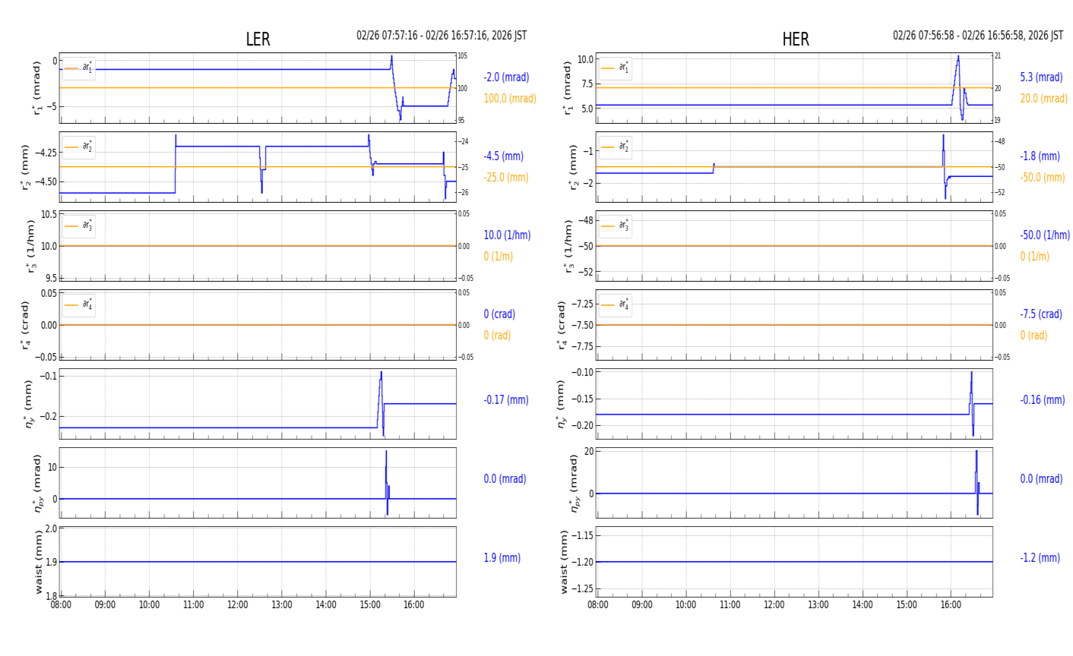Click the HER panel title
The width and height of the screenshot is (1073, 656).
pyautogui.click(x=796, y=39)
